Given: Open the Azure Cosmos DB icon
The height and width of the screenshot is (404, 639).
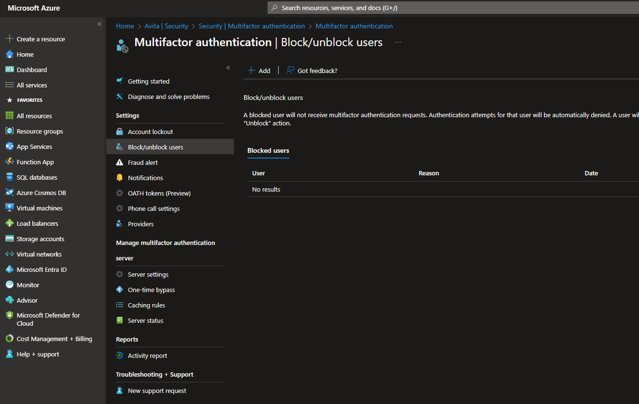Looking at the screenshot, I should click(x=9, y=193).
